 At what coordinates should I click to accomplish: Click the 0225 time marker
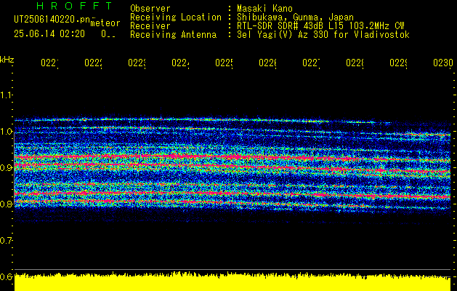click(x=224, y=63)
